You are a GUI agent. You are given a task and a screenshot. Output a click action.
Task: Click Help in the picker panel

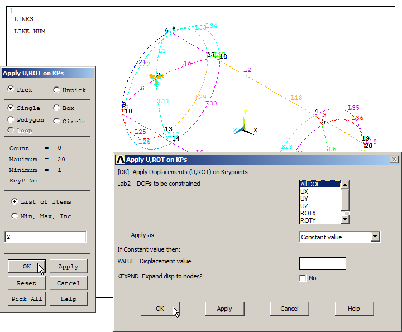[x=69, y=299]
